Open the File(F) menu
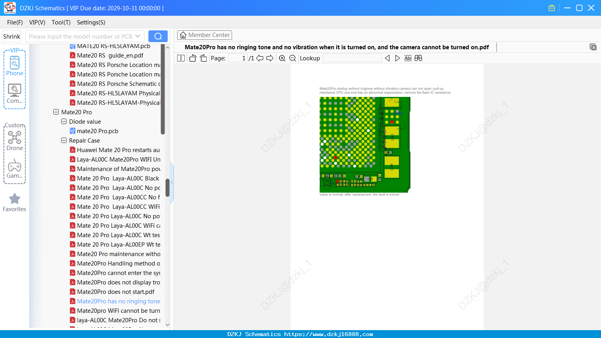601x338 pixels. coord(15,22)
